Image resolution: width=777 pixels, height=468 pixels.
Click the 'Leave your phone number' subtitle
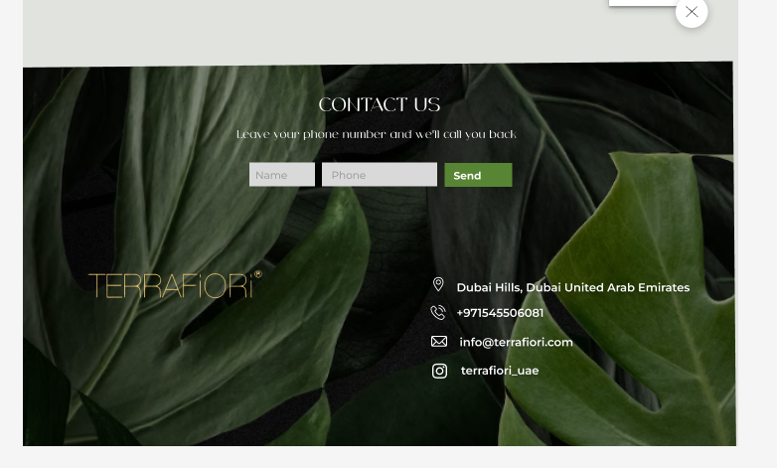coord(377,134)
